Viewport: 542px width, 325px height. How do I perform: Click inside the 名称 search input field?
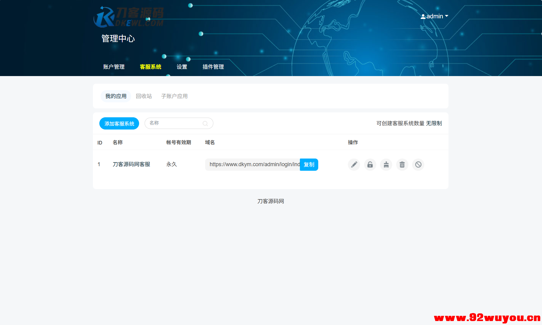pyautogui.click(x=174, y=123)
